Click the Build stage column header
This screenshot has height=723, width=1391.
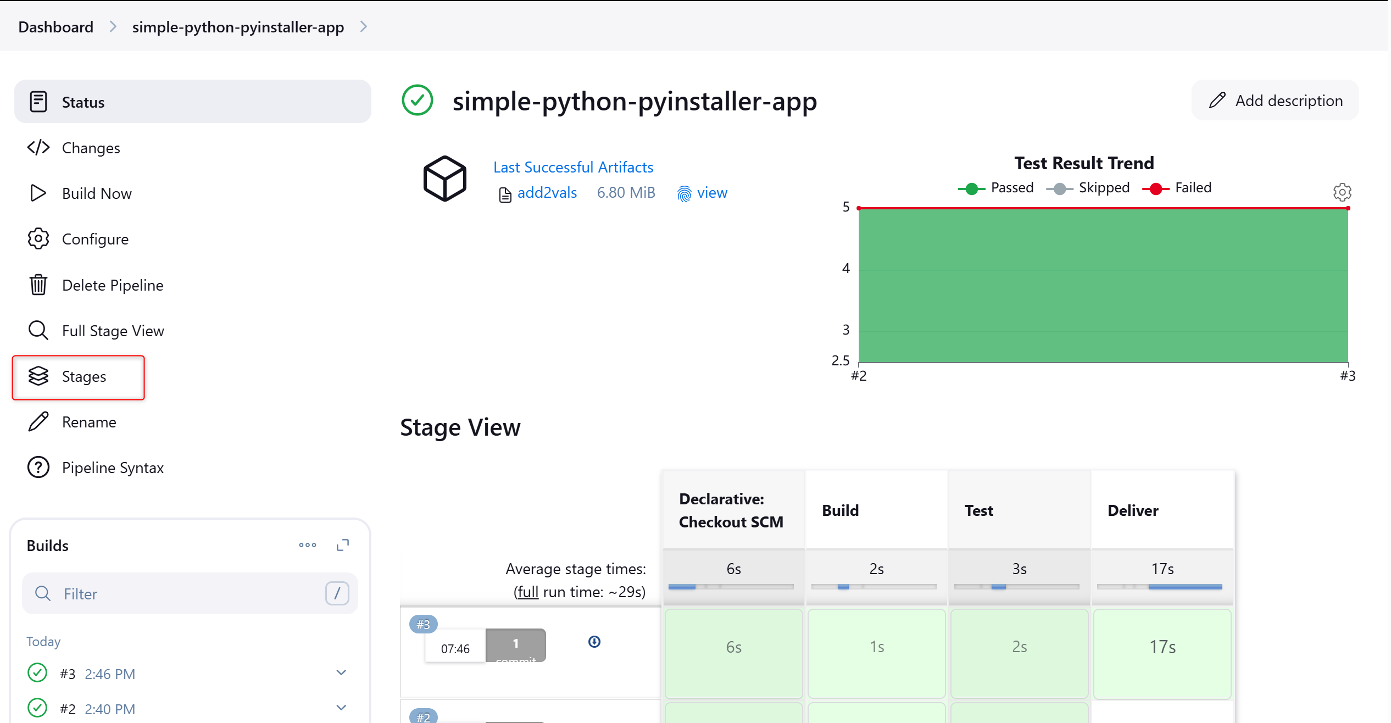coord(876,510)
